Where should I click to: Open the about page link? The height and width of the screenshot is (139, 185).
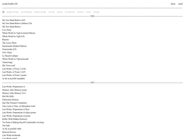click(173, 4)
